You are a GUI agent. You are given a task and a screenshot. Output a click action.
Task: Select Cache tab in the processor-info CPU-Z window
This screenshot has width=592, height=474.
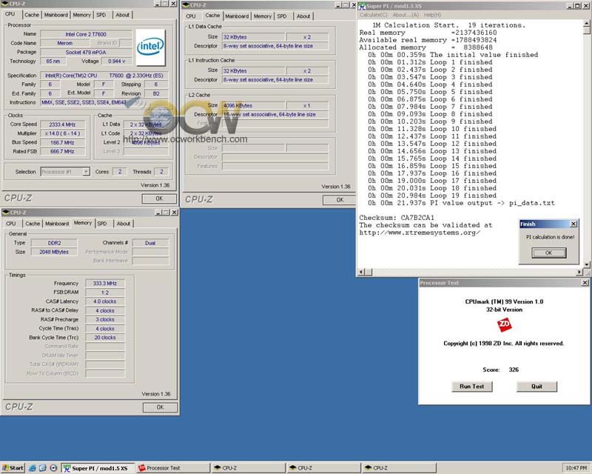32,15
